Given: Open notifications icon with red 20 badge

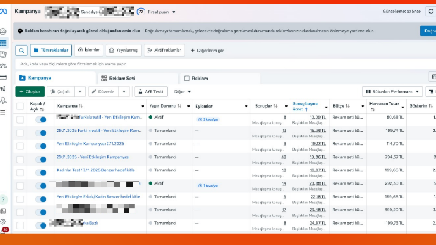Looking at the screenshot, I should 4,230.
